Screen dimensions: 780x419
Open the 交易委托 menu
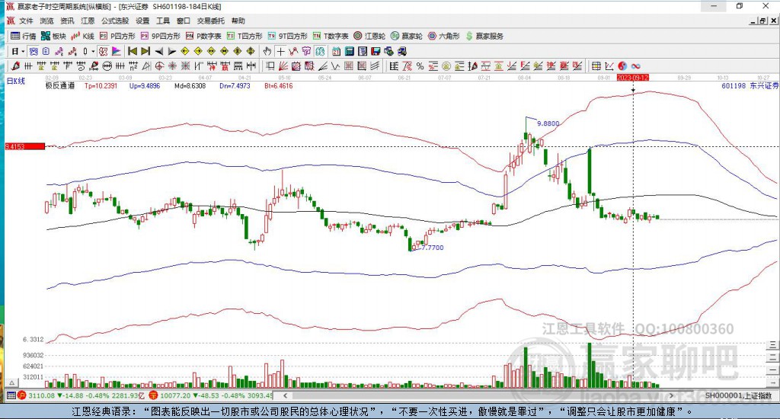[210, 21]
